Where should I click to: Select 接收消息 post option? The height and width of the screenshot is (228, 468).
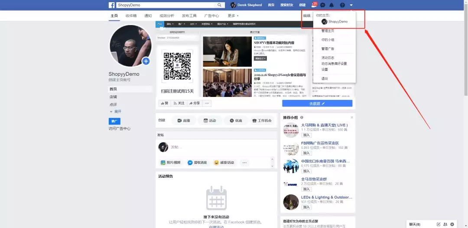(197, 163)
